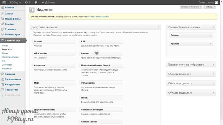Image resolution: width=223 pixels, height=125 pixels.
Task: Select the RSS available widget
Action: [101, 41]
